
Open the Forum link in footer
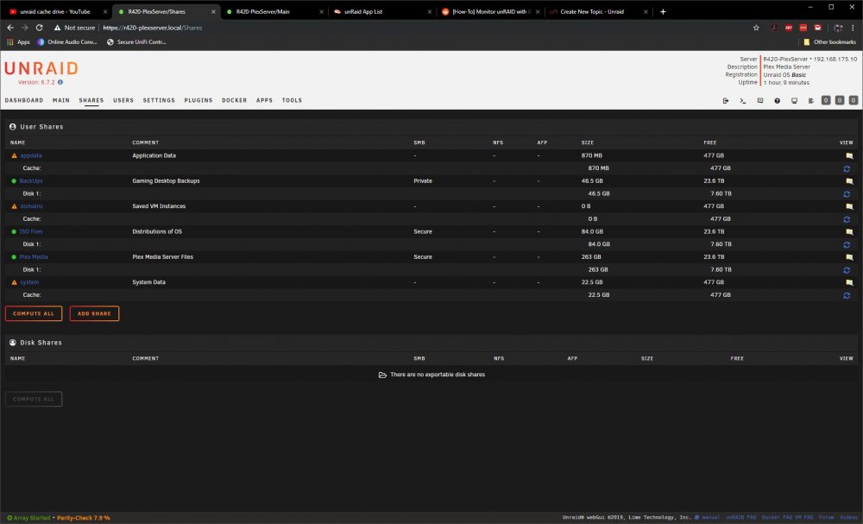(x=826, y=517)
